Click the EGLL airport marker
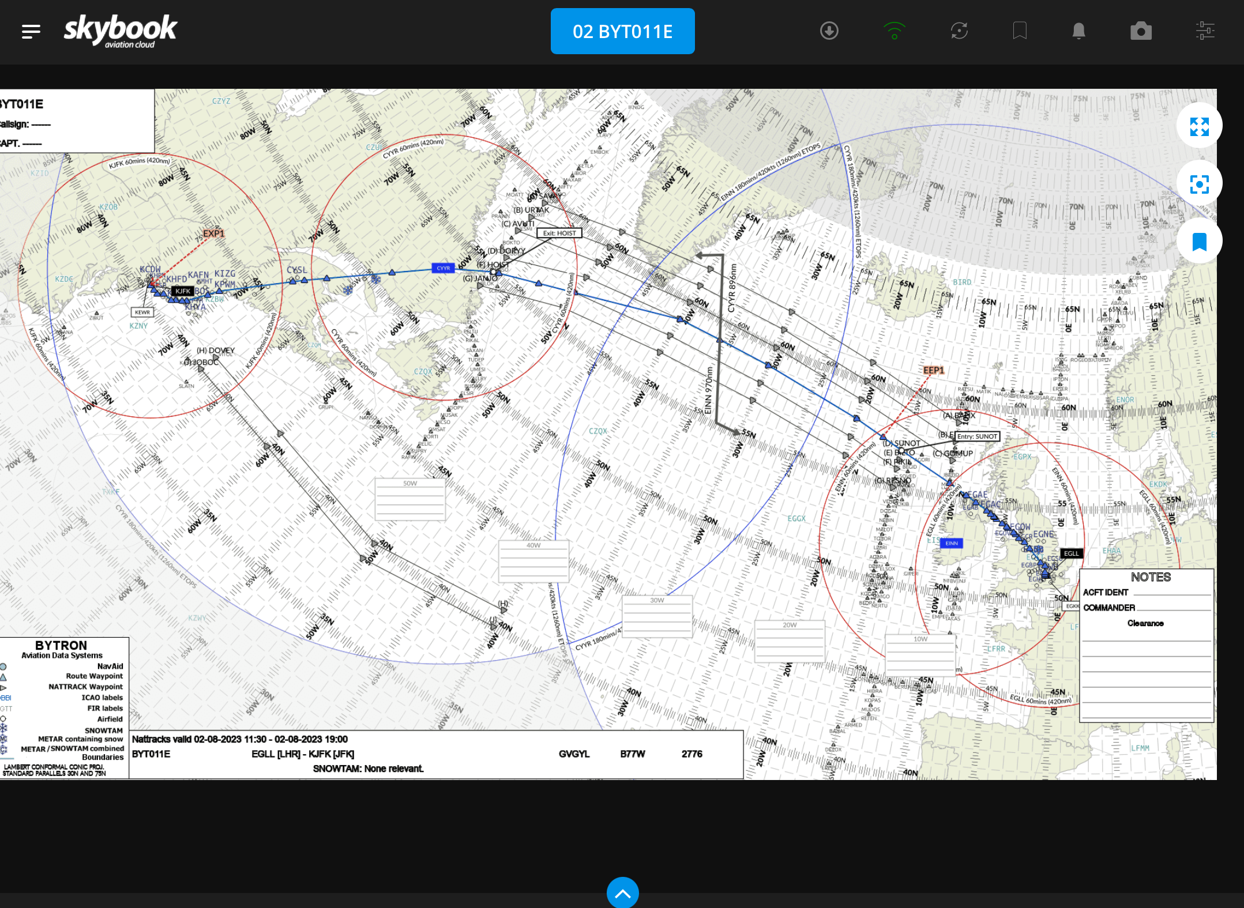This screenshot has height=908, width=1244. click(1071, 553)
